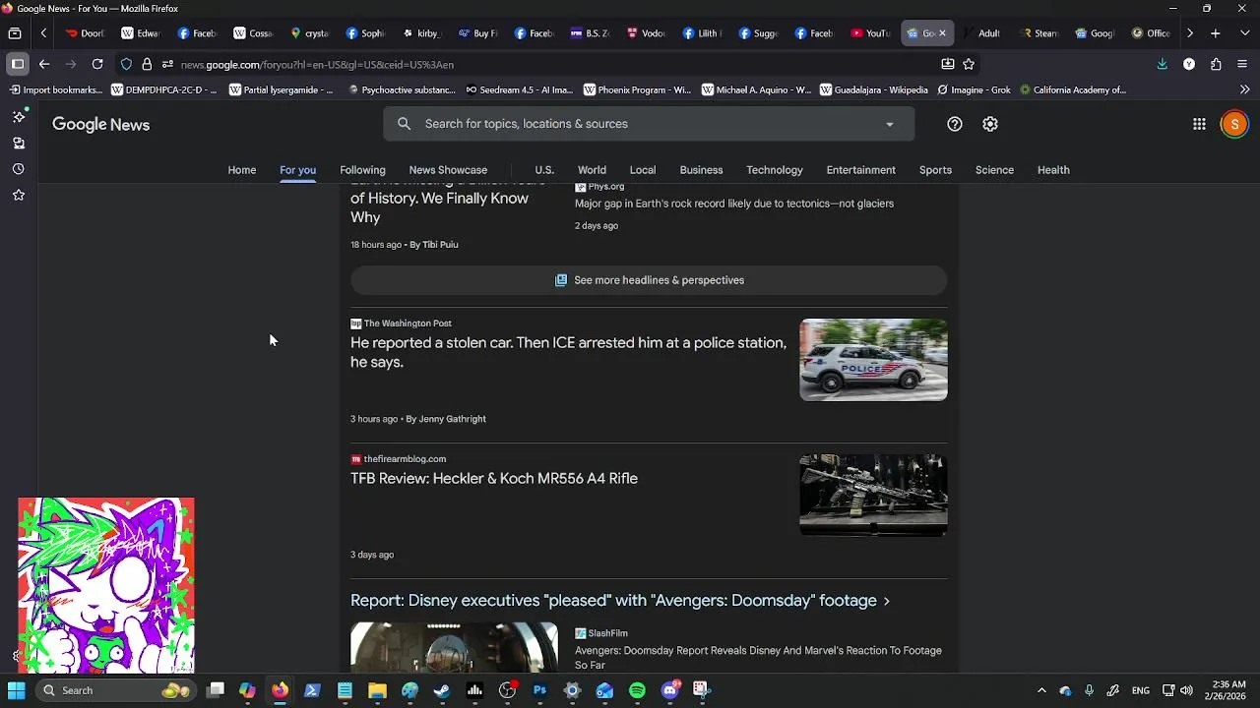The image size is (1260, 708).
Task: Open Google News help icon
Action: pos(954,124)
